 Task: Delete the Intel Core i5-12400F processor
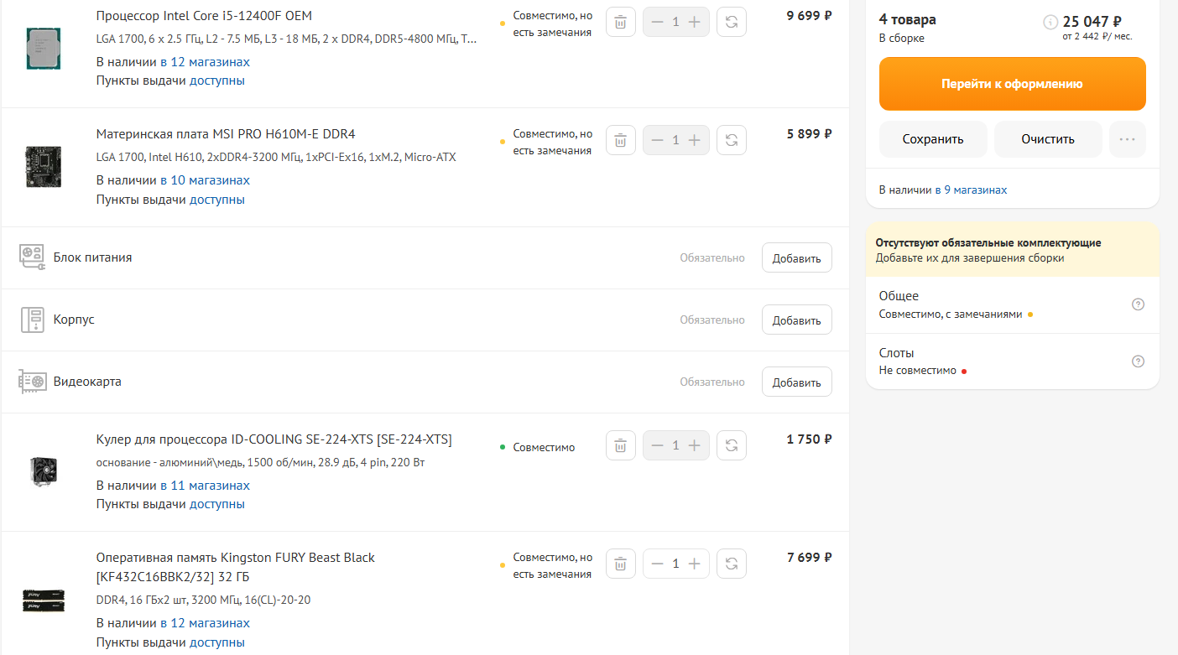[620, 22]
